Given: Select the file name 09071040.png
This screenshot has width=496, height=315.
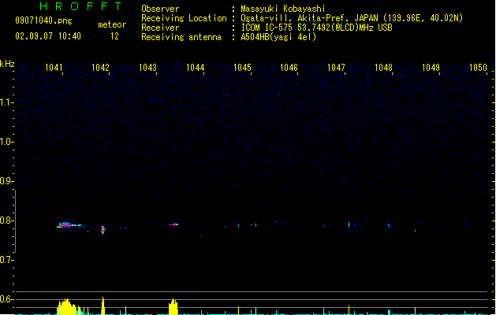Looking at the screenshot, I should pos(43,20).
